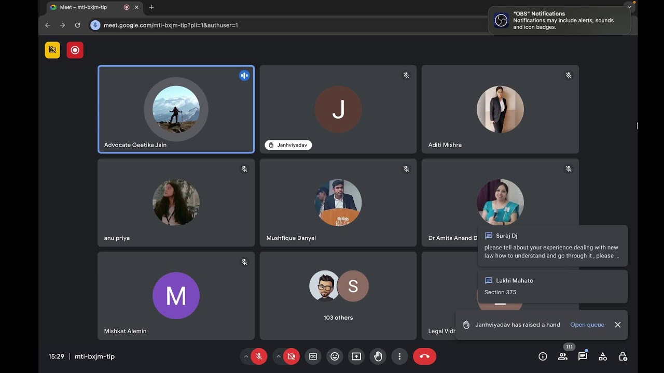Screen dimensions: 664x373
Task: Unmute the microphone in the call bar
Action: coord(258,356)
